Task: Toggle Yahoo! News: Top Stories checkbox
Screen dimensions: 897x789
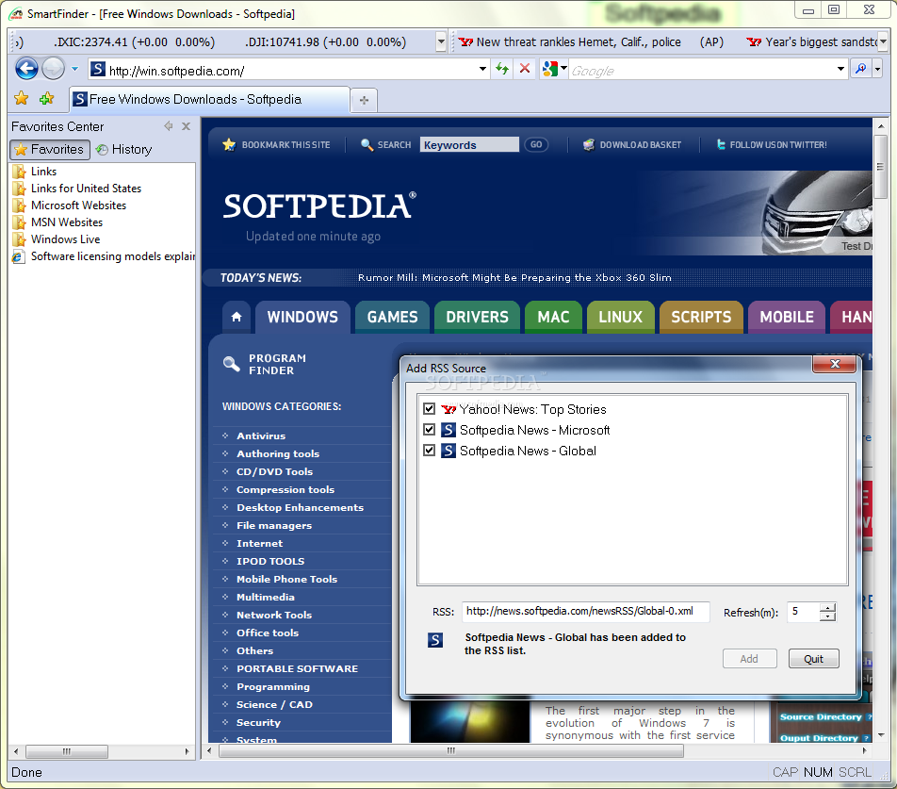Action: [x=429, y=408]
